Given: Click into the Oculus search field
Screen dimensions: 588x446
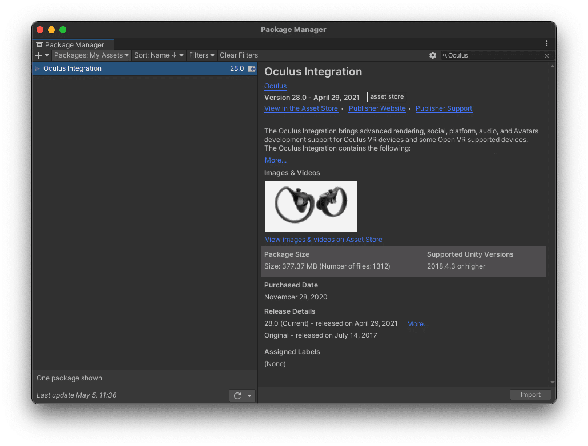Looking at the screenshot, I should tap(494, 56).
